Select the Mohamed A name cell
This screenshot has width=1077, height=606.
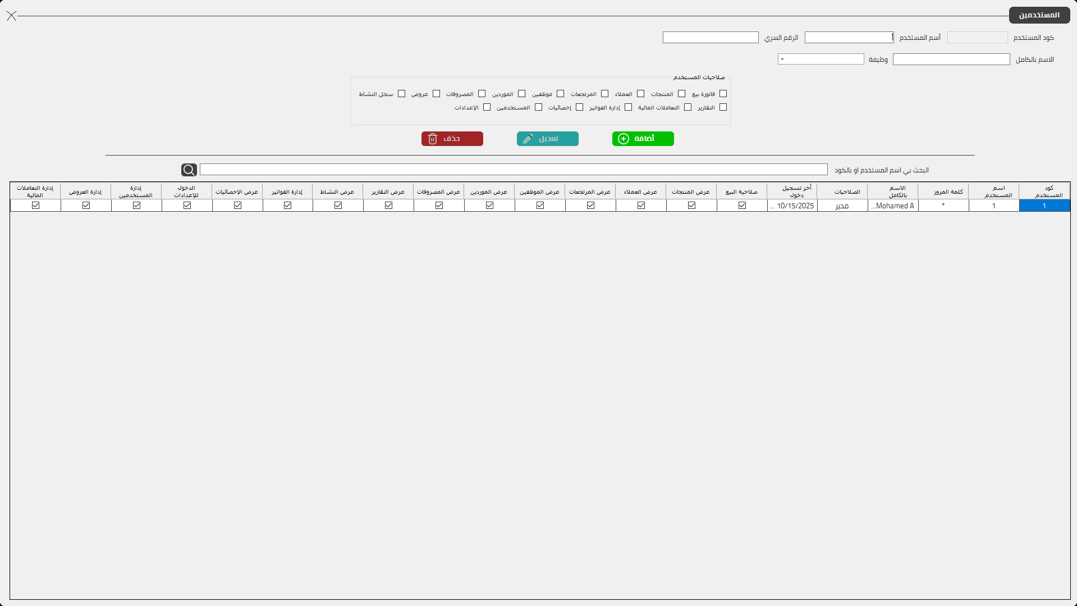click(x=893, y=206)
